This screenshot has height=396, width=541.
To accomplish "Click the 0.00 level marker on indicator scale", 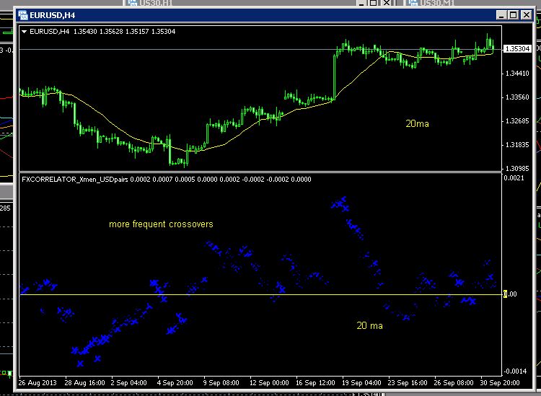I will (510, 294).
